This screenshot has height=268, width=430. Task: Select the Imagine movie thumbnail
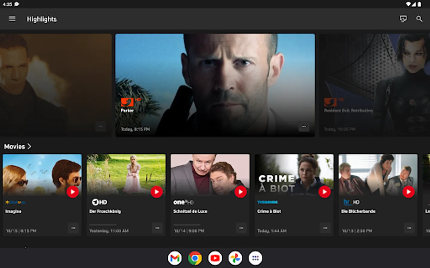tap(42, 175)
